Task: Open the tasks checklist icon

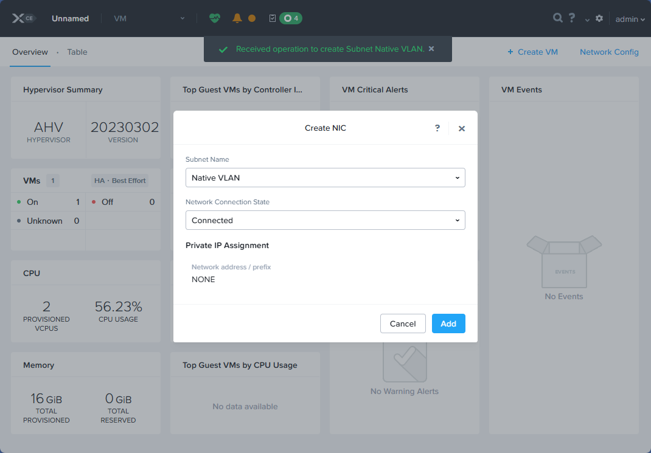Action: pyautogui.click(x=271, y=18)
